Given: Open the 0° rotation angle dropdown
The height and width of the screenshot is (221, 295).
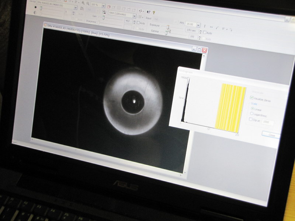Looking at the screenshot, I should 227,29.
